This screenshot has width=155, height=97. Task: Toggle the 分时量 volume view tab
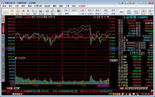point(10,88)
